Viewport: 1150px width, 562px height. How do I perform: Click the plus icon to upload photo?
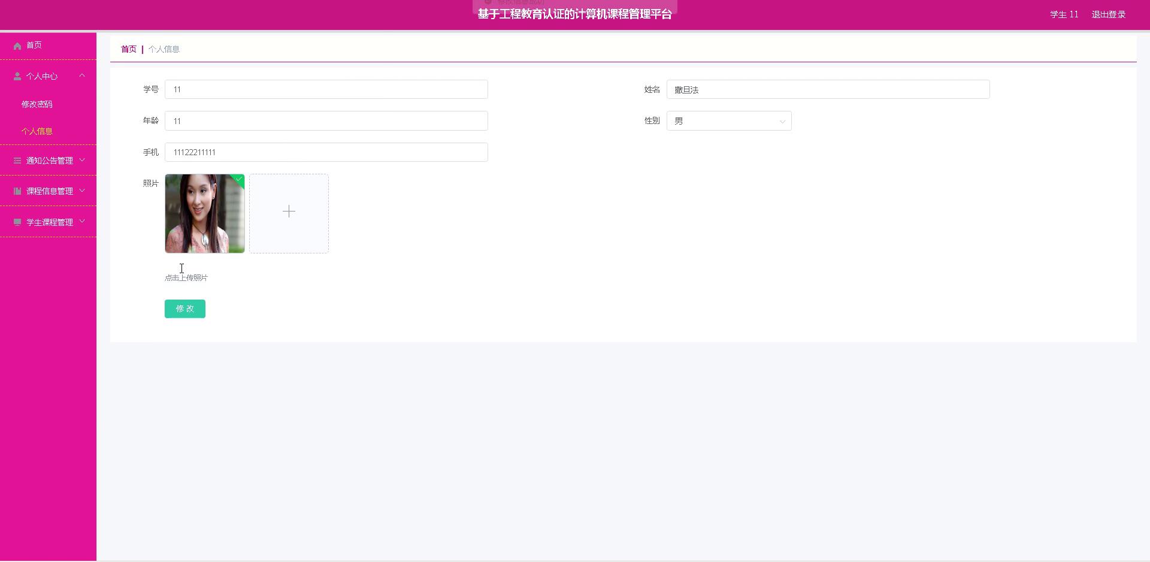pyautogui.click(x=289, y=212)
